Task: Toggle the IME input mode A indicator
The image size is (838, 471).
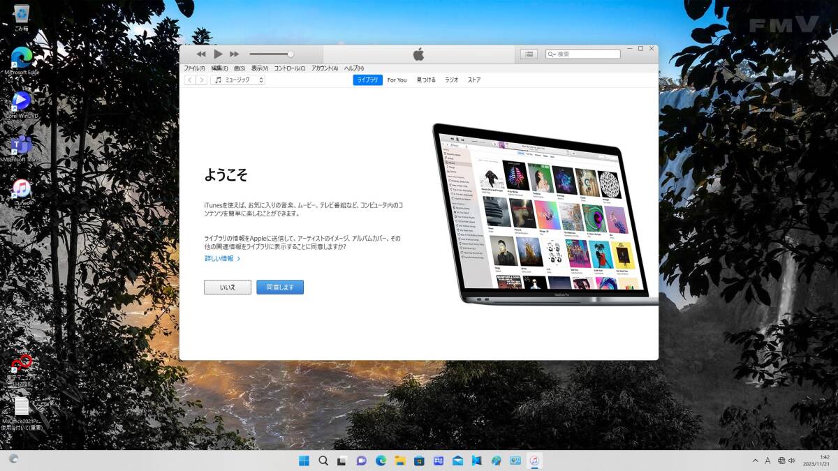Action: click(767, 461)
